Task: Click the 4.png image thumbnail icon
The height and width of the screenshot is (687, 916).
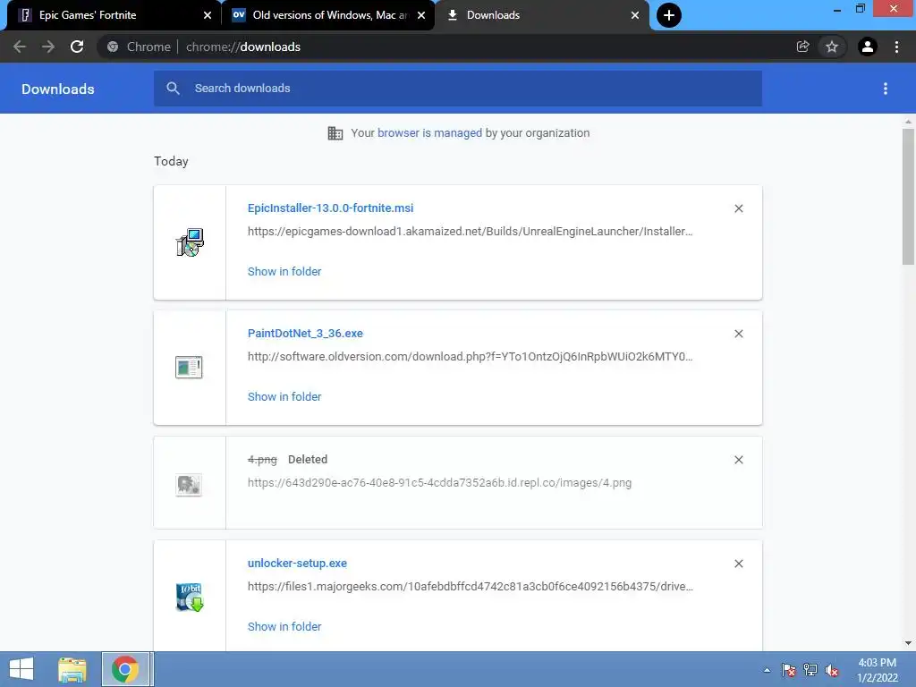Action: (x=189, y=485)
